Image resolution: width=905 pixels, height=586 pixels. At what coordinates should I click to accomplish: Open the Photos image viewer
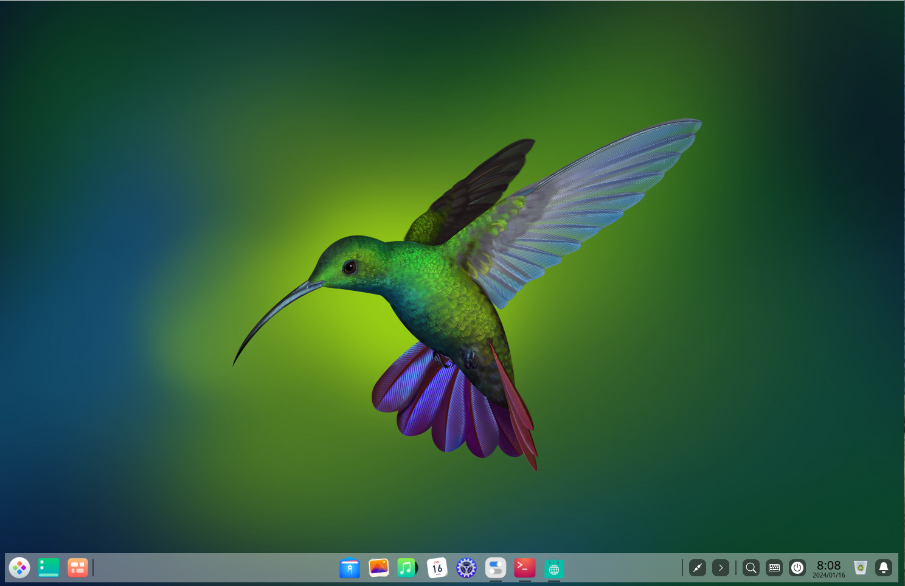pyautogui.click(x=378, y=568)
